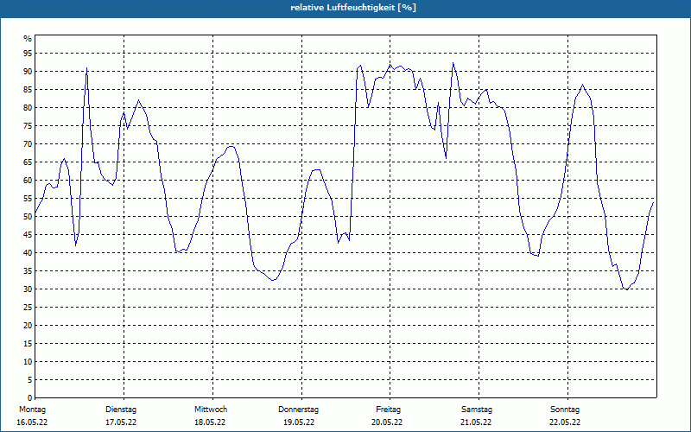Click the Monday humidity spike near 91%
This screenshot has height=432, width=691.
point(87,68)
